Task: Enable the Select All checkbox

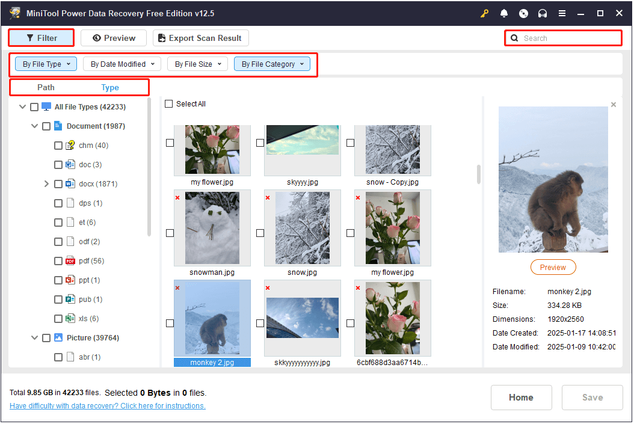Action: coord(169,103)
